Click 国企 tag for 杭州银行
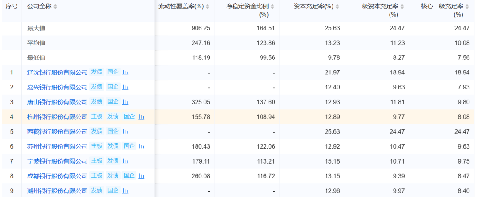477x197 pixels. pos(129,116)
